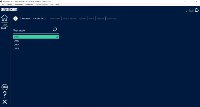Open the Settings menu

click(x=9, y=5)
